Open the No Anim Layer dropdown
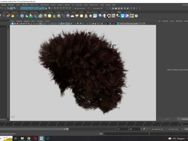 click(x=174, y=129)
